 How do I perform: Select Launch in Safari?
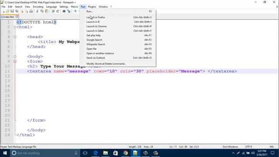point(118,31)
